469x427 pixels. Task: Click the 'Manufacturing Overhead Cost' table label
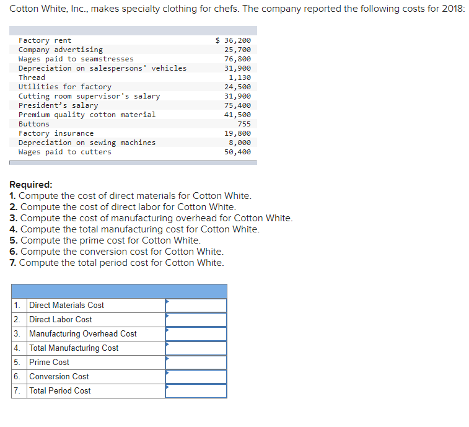point(83,333)
